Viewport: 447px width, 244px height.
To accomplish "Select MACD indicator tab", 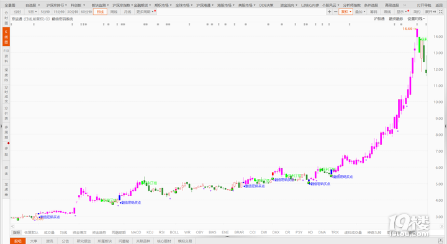I will [136, 232].
